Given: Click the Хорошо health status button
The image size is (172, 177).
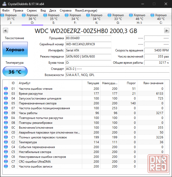Looking at the screenshot, I should coord(15,49).
